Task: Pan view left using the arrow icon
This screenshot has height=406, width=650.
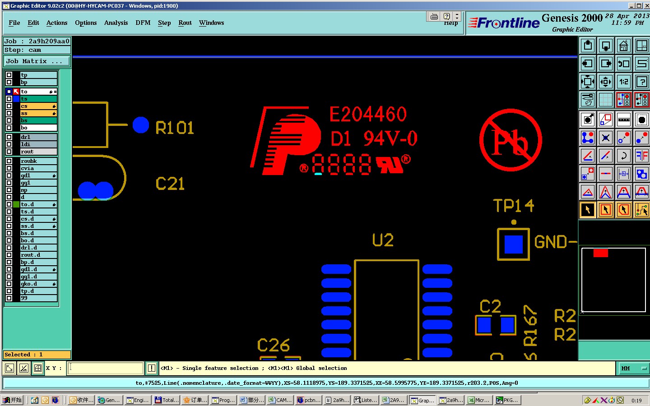Action: point(588,64)
